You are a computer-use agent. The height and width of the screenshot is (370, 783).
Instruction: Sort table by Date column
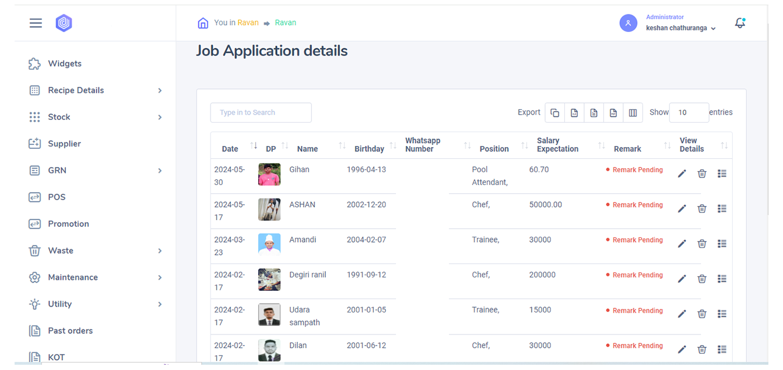pos(230,149)
